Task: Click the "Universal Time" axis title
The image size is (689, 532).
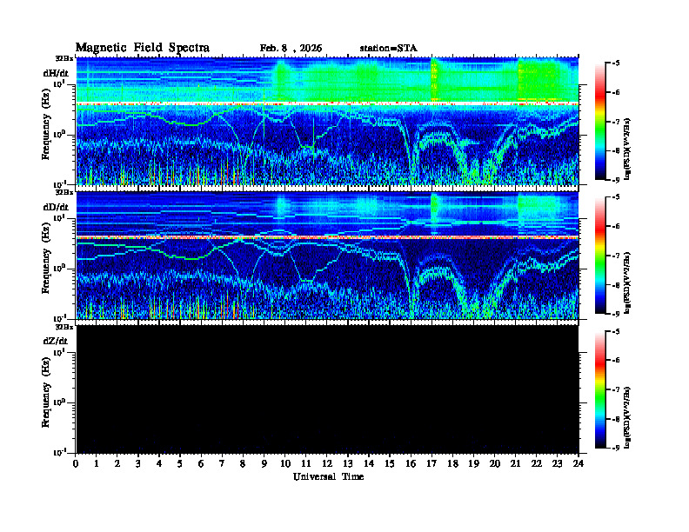Action: [328, 476]
